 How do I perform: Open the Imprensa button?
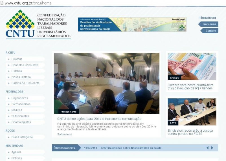tap(209, 24)
